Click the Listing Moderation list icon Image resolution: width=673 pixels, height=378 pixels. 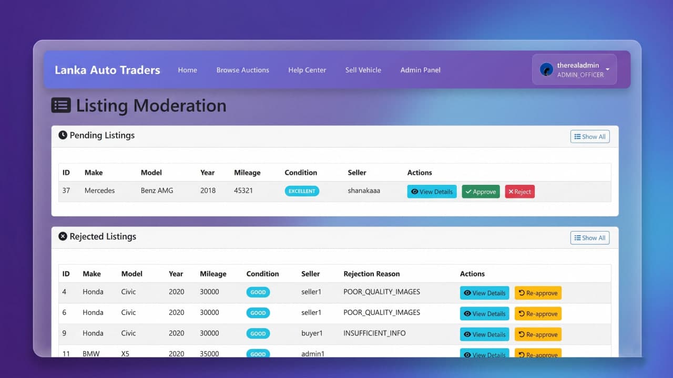click(61, 106)
